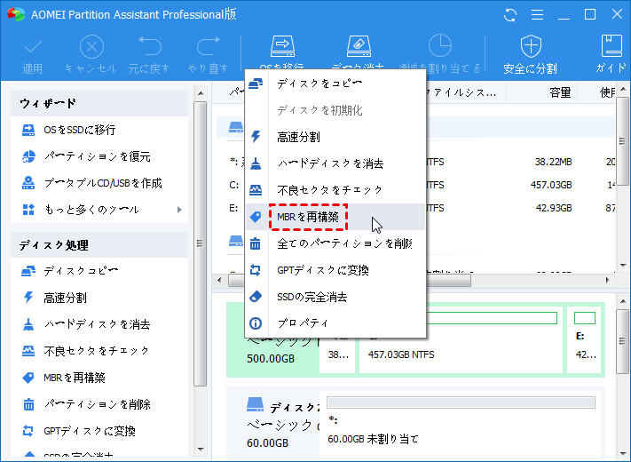The width and height of the screenshot is (631, 462).
Task: Click the 60.00GB 未割り当て block
Action: [x=461, y=423]
